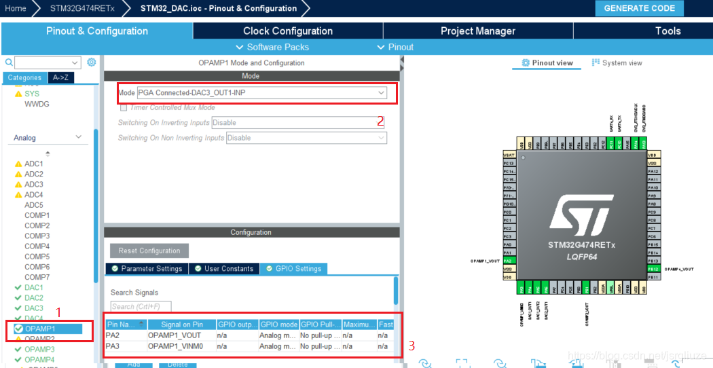Expand the Software Packs menu
Viewport: 713px width, 368px height.
click(x=272, y=48)
